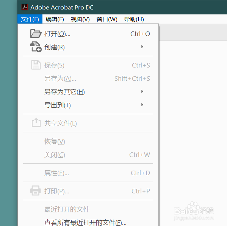
Task: Expand the 另存为其它(H) submenu arrow
Action: point(142,91)
